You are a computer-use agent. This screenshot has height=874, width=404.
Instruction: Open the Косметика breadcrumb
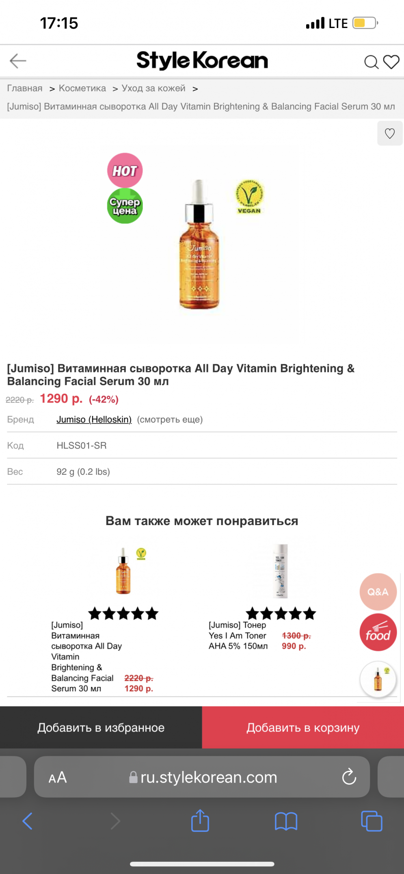[x=82, y=88]
